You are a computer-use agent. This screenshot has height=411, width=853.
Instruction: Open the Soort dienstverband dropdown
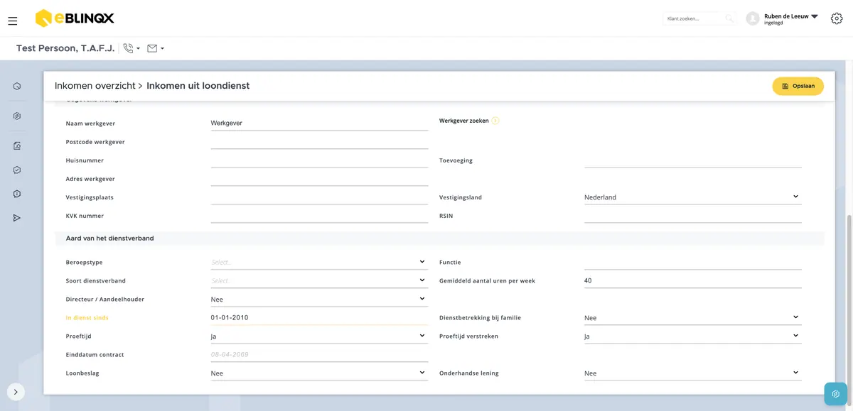320,280
